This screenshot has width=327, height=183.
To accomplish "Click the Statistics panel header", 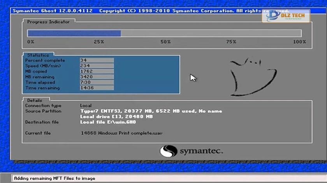I will click(x=38, y=55).
